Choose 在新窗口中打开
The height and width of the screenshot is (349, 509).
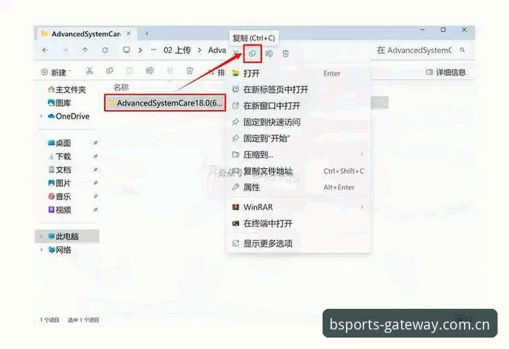pos(299,106)
